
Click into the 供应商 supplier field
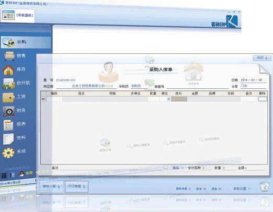point(86,86)
